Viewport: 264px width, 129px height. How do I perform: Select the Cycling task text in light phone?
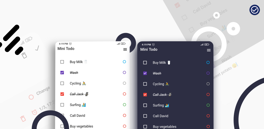(x=78, y=83)
